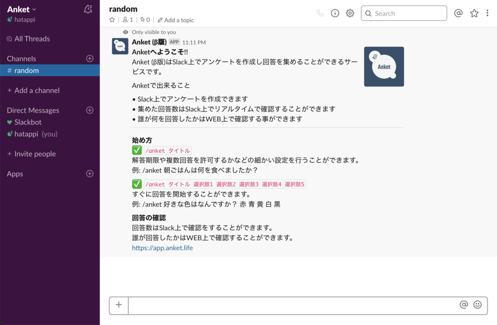Insert a mention with composer at-sign icon
This screenshot has width=497, height=325.
464,305
